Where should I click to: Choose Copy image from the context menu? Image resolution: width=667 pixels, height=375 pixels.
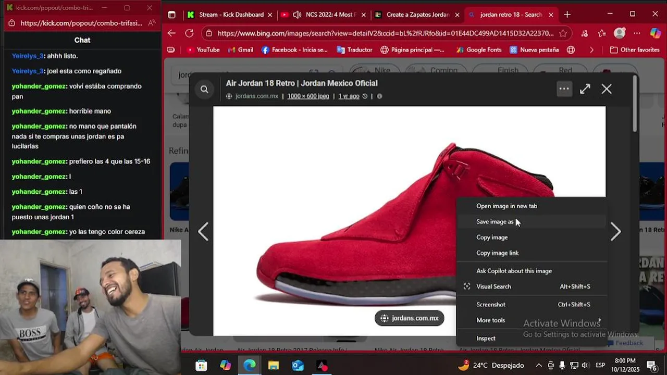click(x=532, y=238)
